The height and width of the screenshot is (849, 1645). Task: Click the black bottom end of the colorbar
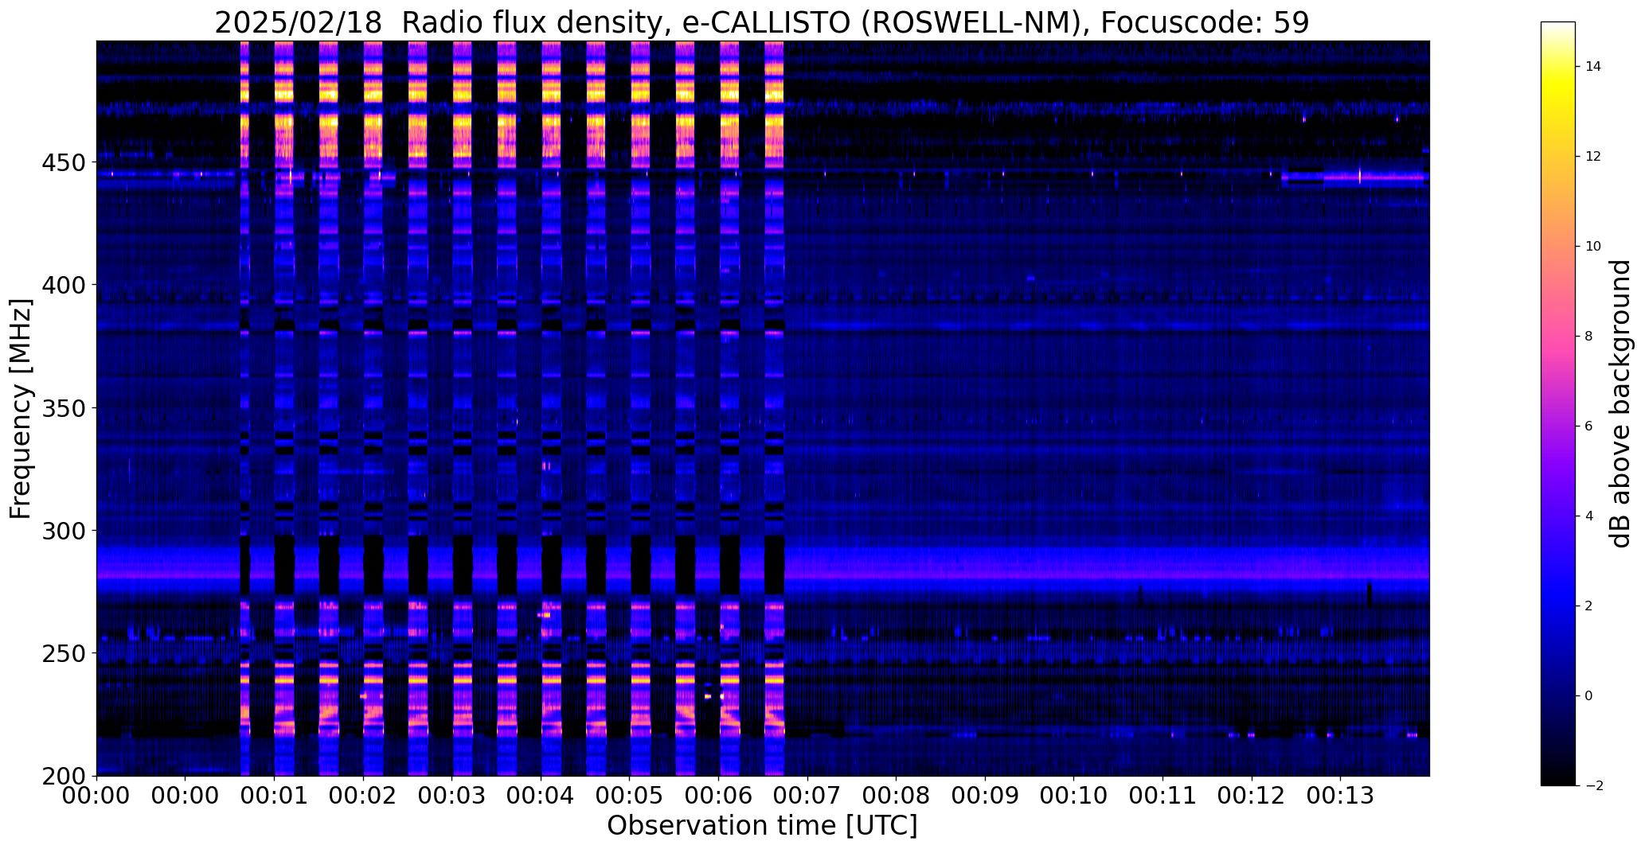tap(1557, 776)
